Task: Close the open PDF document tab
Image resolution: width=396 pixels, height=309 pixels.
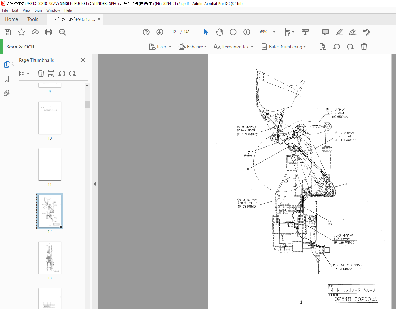Action: (x=99, y=19)
